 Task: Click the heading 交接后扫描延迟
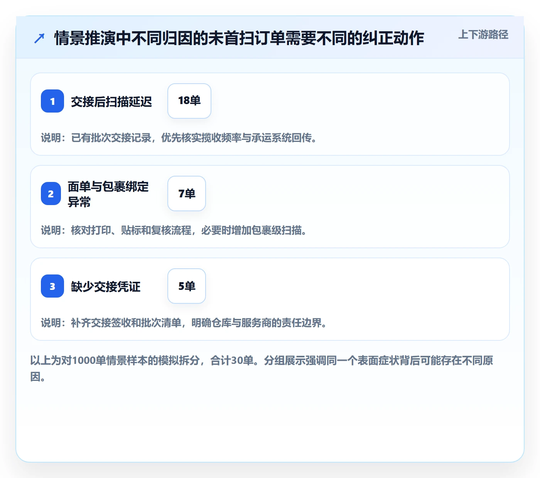point(111,102)
